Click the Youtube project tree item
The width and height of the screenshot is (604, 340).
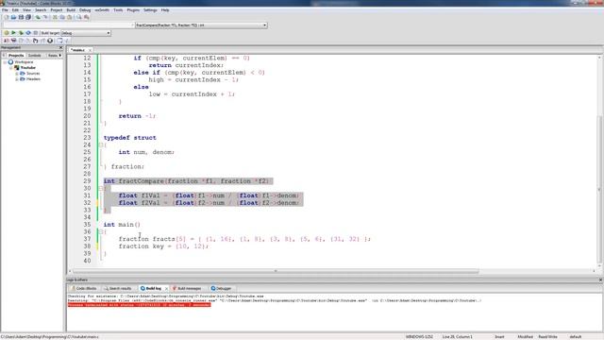[28, 67]
